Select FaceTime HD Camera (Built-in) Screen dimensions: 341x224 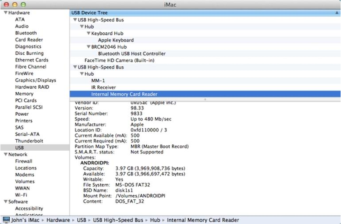click(x=119, y=60)
